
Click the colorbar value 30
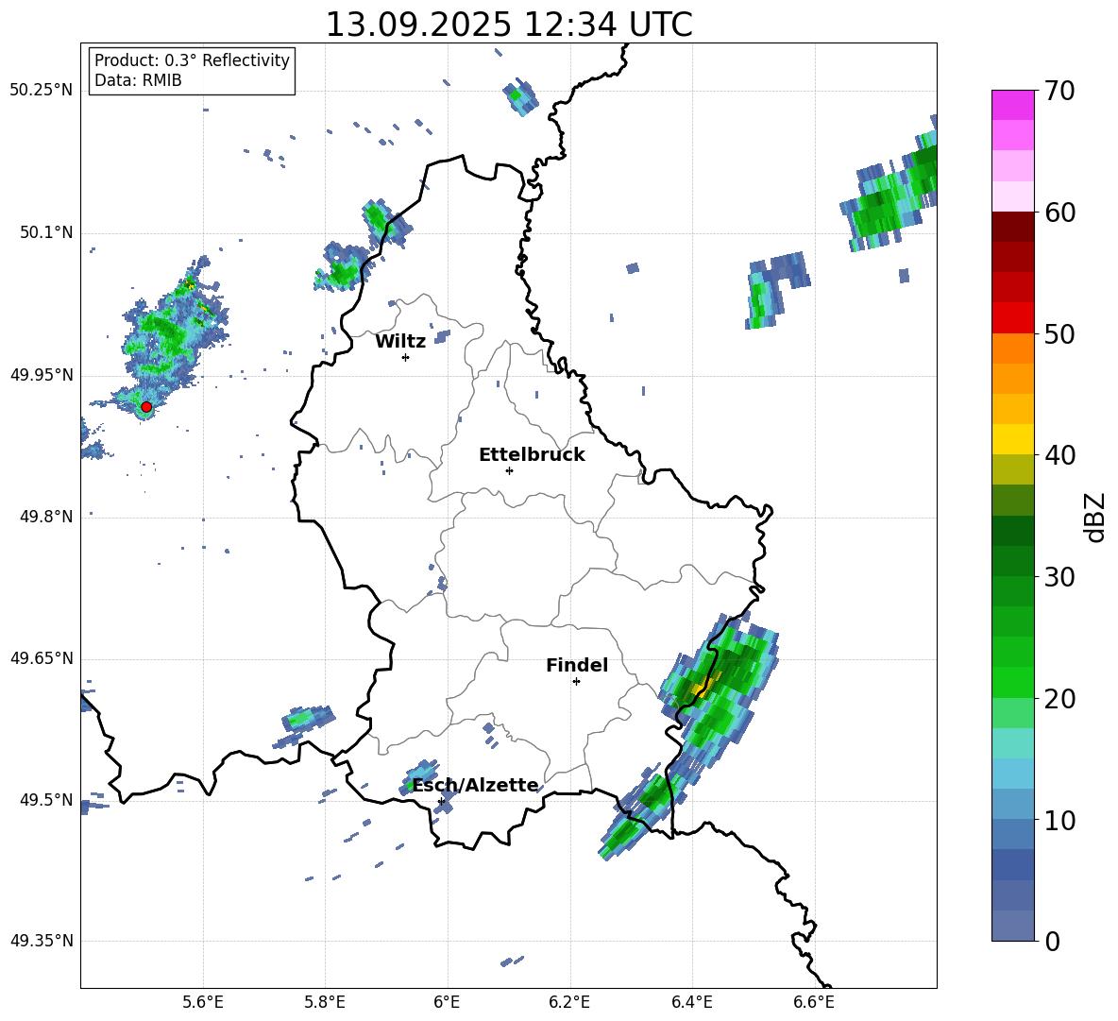click(x=1059, y=577)
